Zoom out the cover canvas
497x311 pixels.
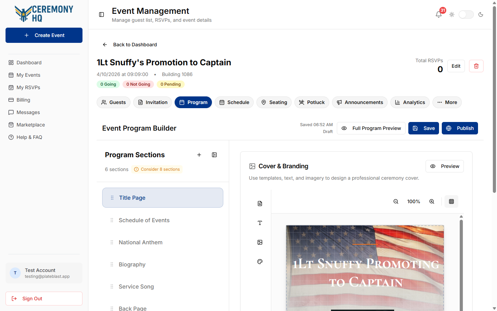pos(396,201)
